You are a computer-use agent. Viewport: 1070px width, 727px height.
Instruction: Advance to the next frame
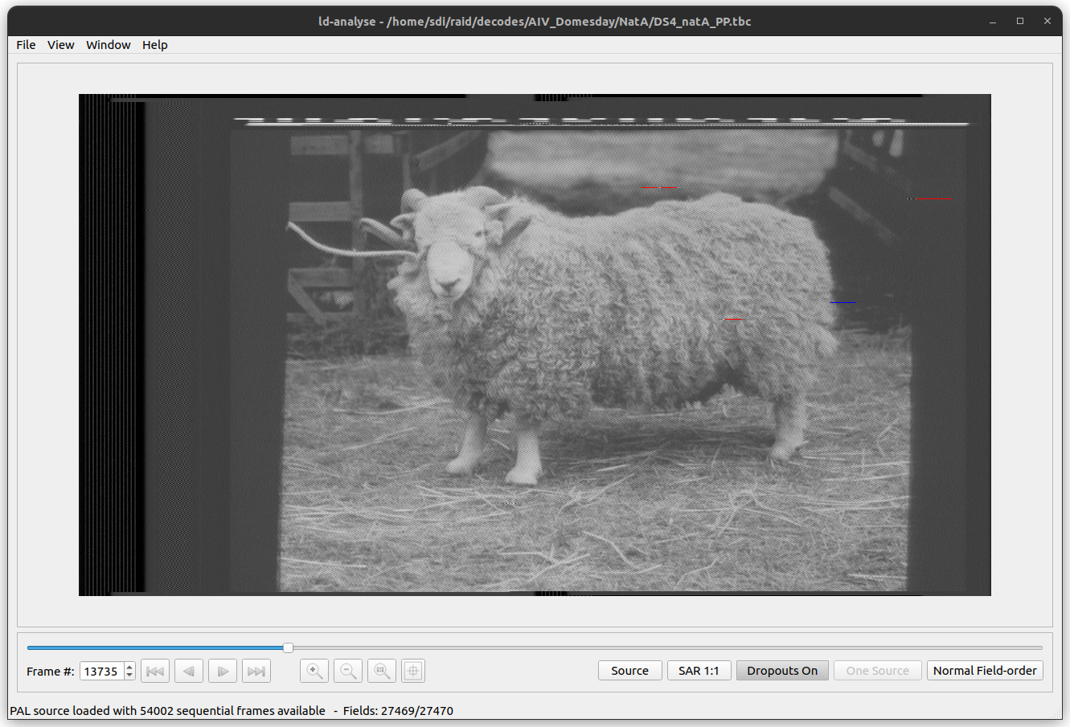pos(223,671)
